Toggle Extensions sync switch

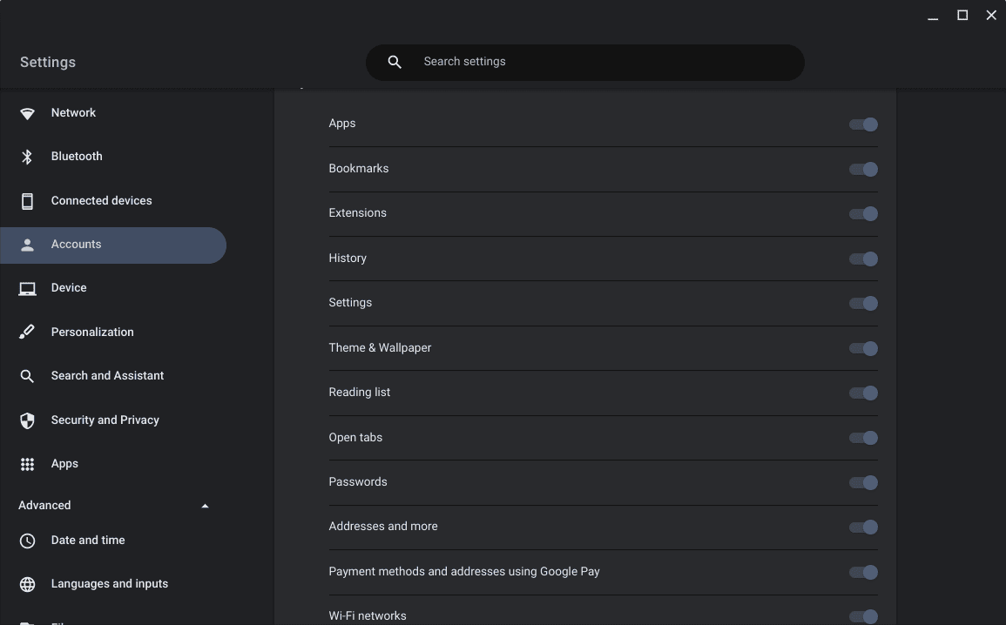[x=863, y=213]
